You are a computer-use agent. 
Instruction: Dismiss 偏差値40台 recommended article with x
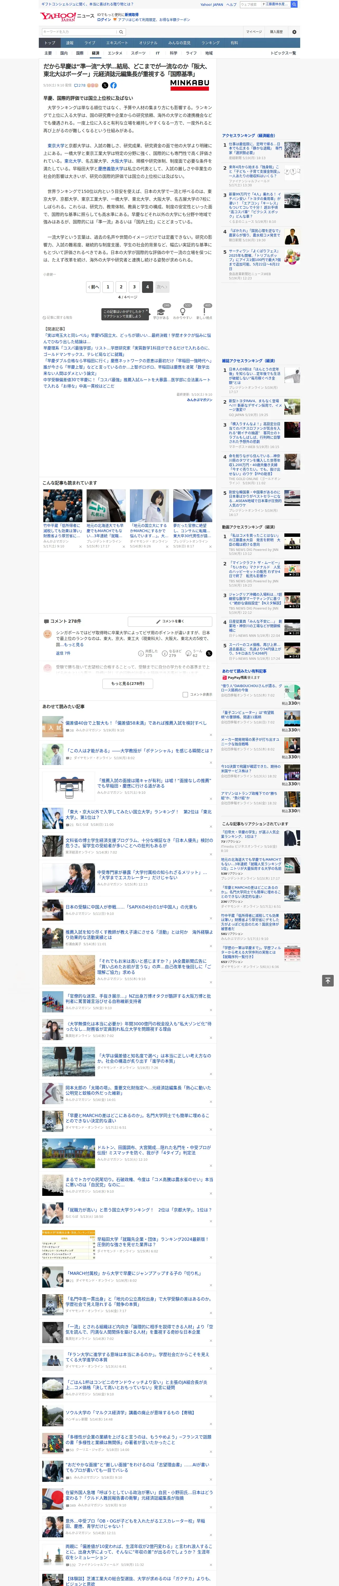(211, 735)
